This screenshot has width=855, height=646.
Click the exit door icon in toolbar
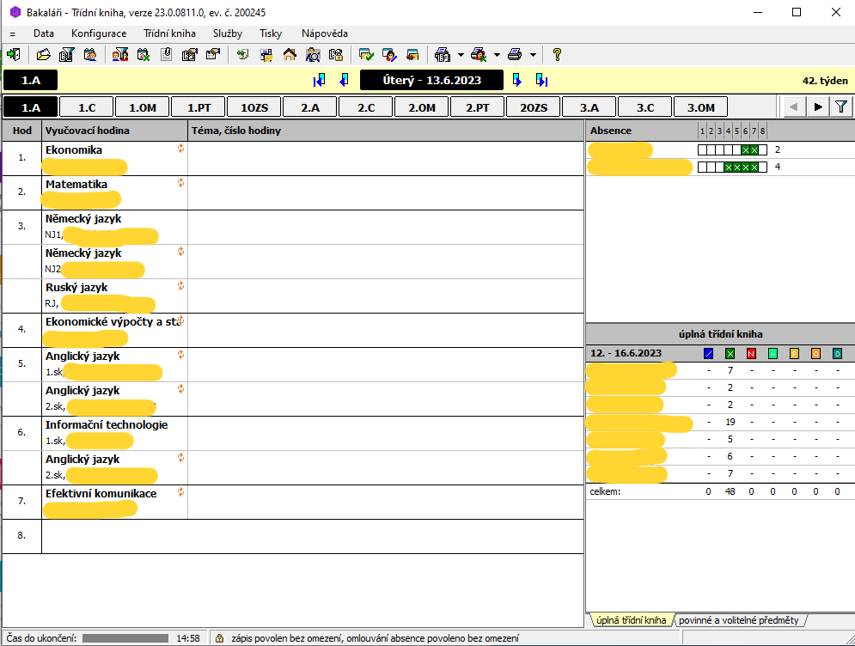pyautogui.click(x=13, y=55)
